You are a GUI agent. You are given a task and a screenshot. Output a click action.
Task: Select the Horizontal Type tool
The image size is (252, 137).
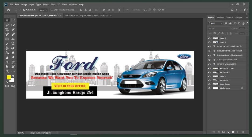click(x=7, y=62)
